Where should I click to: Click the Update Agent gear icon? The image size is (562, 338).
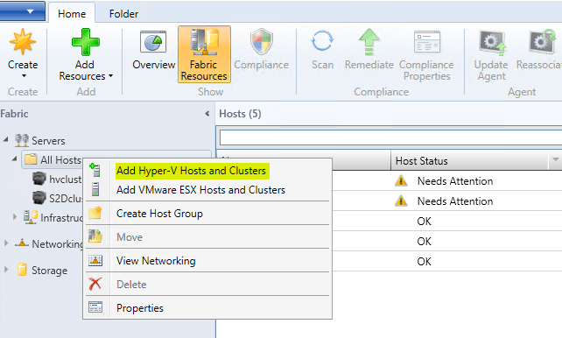pyautogui.click(x=493, y=43)
